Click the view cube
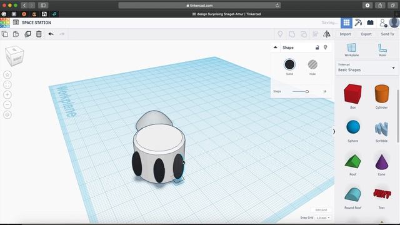 [x=14, y=56]
